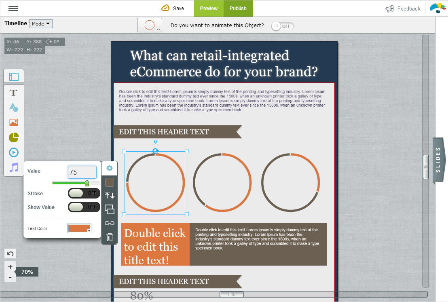Viewport: 448px width, 302px height.
Task: Open the Timeline Mode dropdown
Action: coord(40,24)
